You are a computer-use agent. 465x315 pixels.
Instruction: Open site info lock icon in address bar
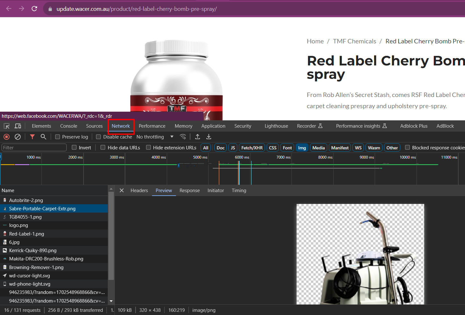50,9
